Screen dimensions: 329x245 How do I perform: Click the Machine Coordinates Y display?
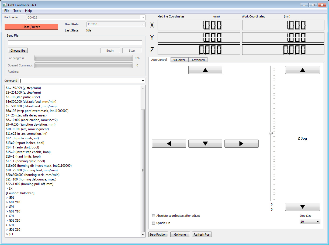click(x=199, y=37)
